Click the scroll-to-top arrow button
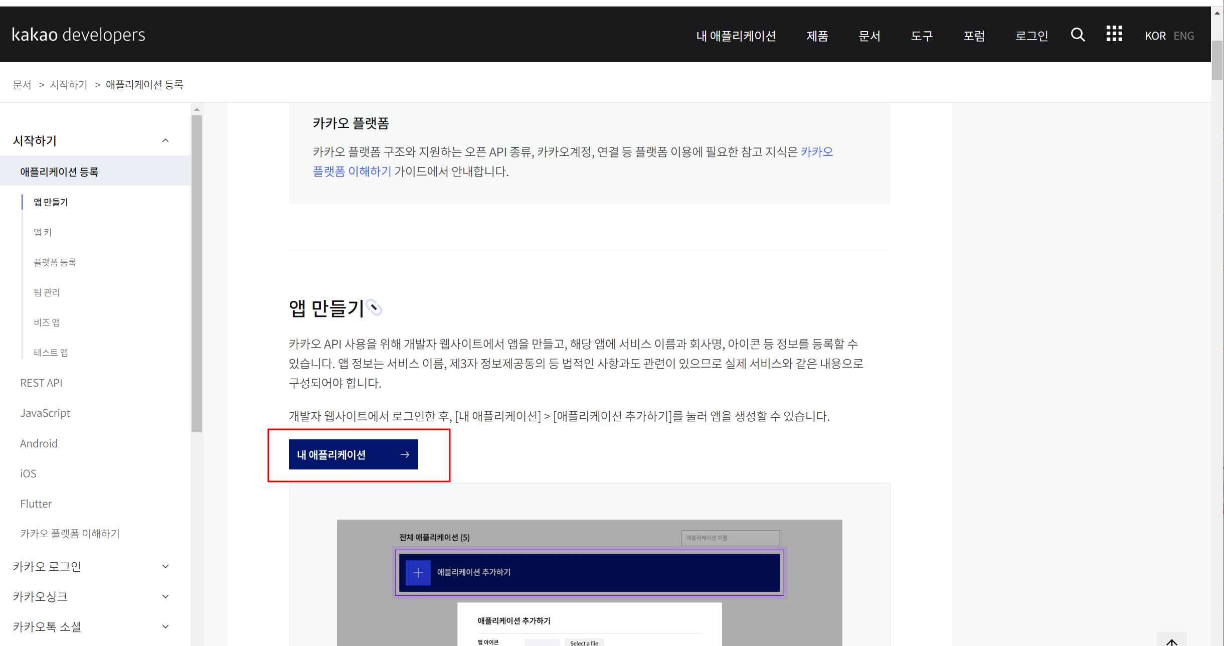The height and width of the screenshot is (646, 1224). tap(1171, 641)
